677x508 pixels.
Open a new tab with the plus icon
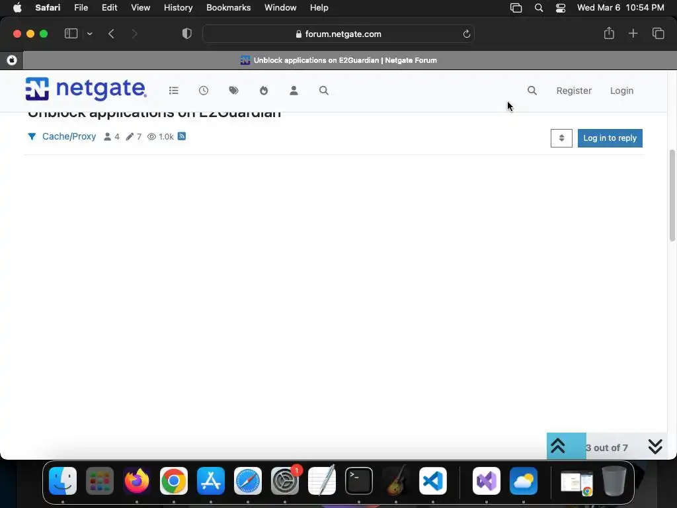(x=633, y=33)
